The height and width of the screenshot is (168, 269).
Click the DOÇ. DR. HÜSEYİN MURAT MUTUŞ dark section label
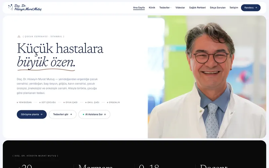pyautogui.click(x=35, y=156)
